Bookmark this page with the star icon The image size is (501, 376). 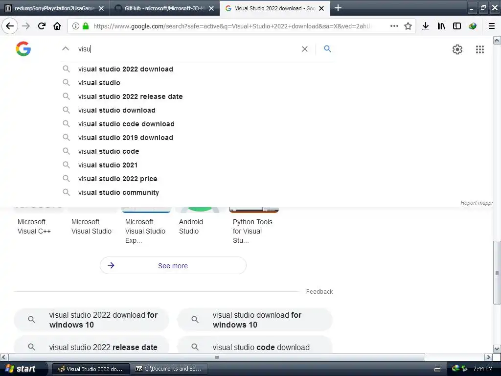pyautogui.click(x=408, y=26)
